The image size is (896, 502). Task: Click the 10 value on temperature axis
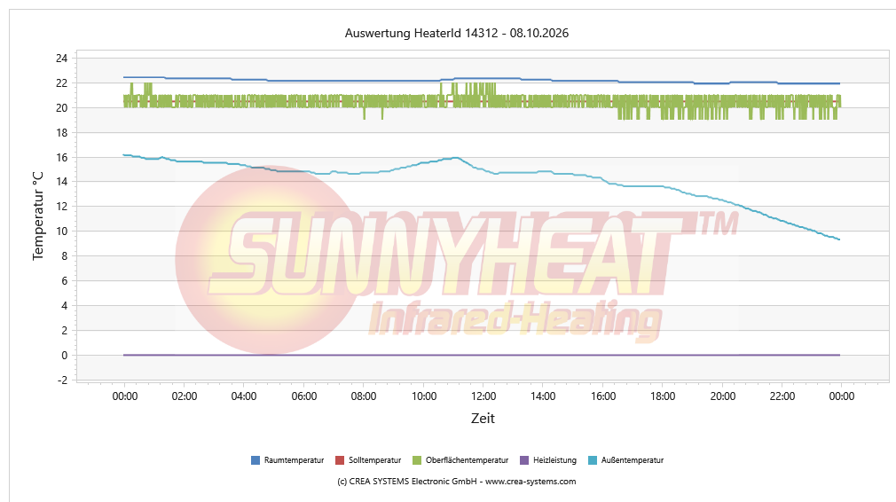tap(62, 231)
